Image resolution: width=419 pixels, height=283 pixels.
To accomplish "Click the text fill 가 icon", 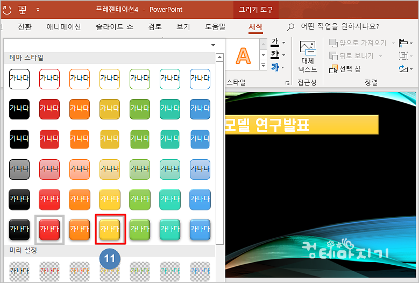I will 275,42.
